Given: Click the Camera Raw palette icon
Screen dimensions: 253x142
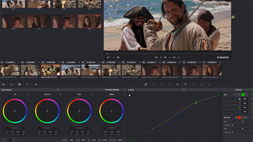Looking at the screenshot, I should (4, 84).
